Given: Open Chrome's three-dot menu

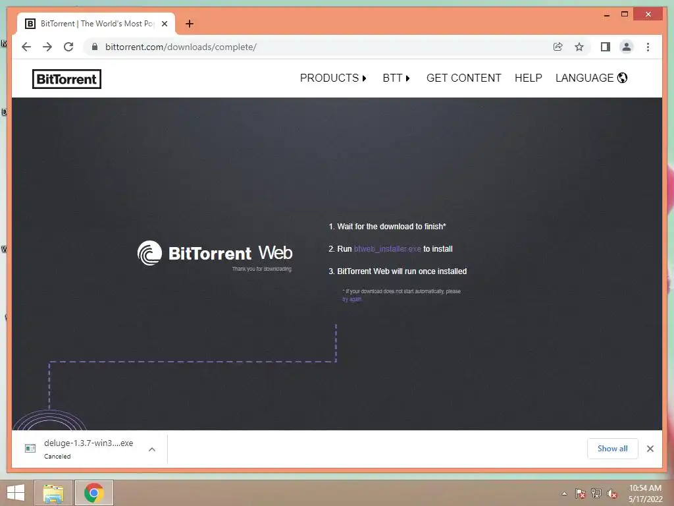Looking at the screenshot, I should (x=648, y=47).
